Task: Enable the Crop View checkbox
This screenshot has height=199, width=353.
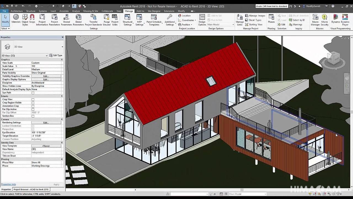Action: pyautogui.click(x=33, y=99)
